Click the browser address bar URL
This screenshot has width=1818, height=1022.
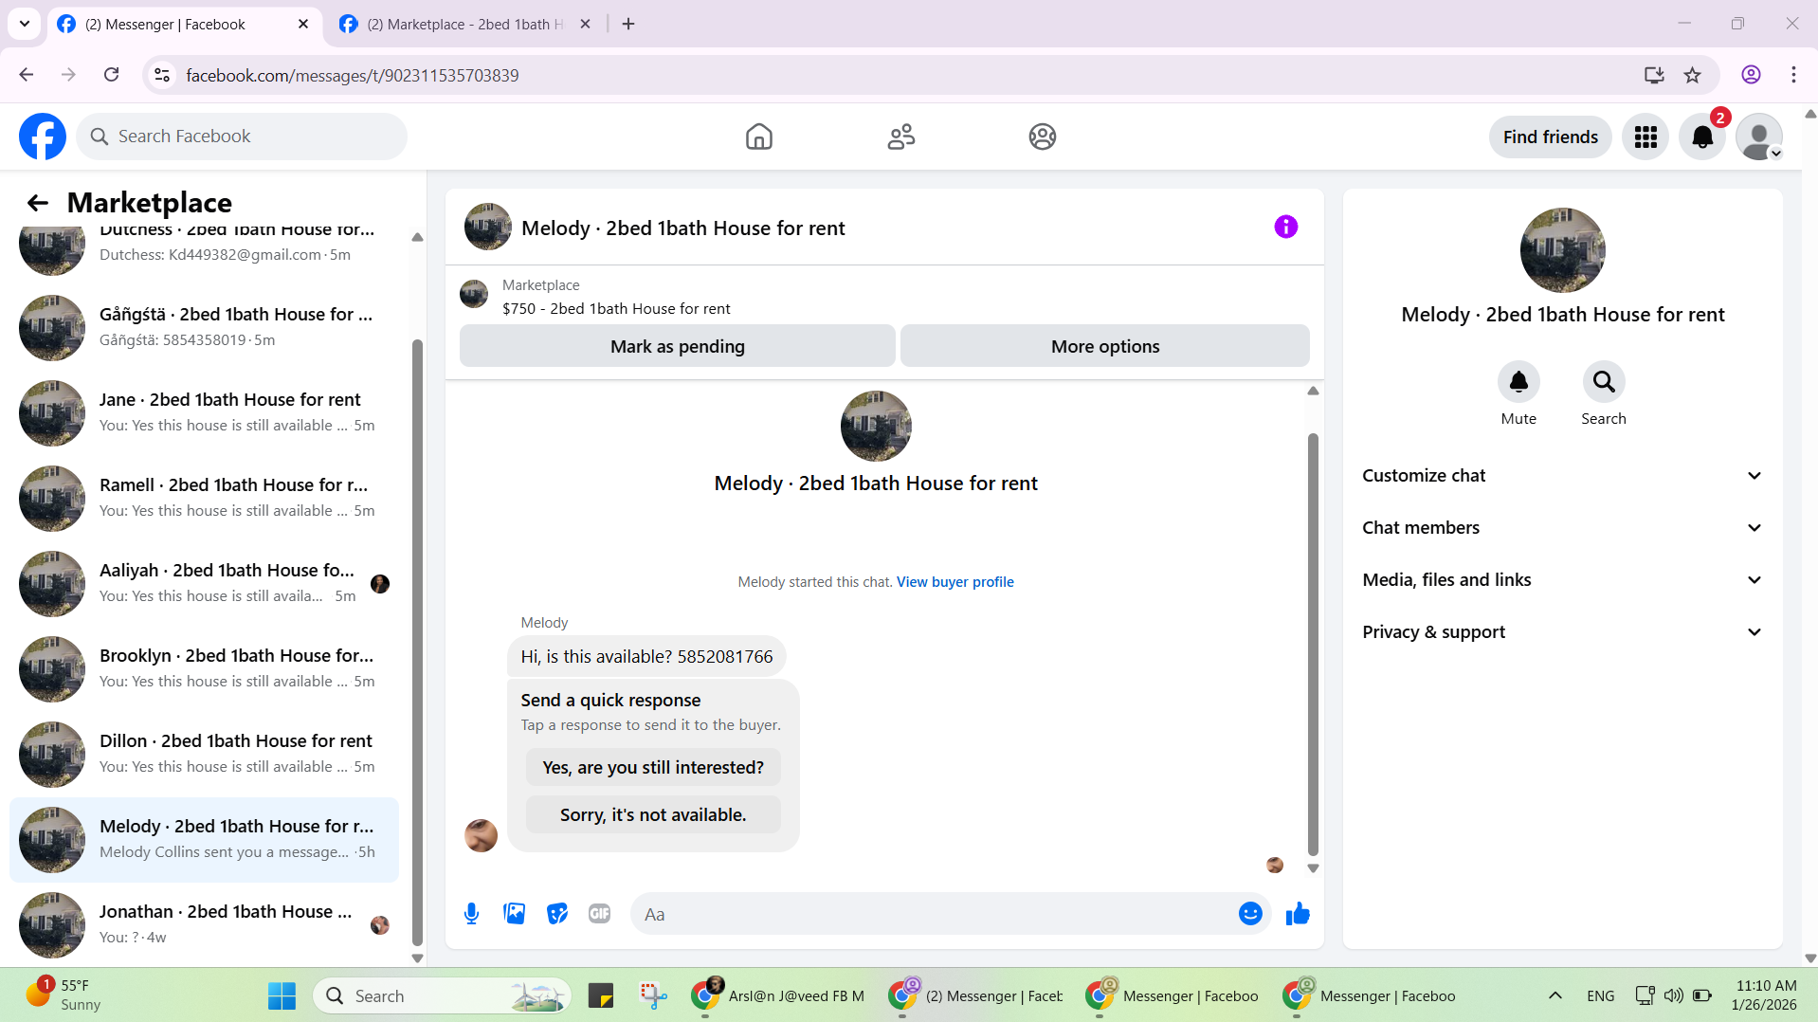click(352, 75)
